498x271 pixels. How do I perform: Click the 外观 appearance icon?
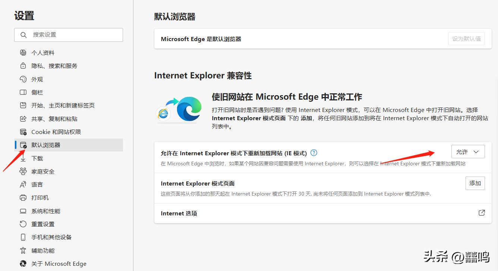[x=23, y=79]
